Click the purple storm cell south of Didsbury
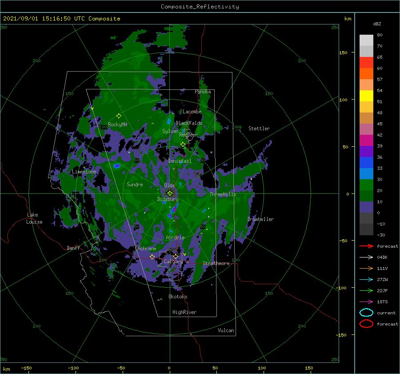 (x=174, y=209)
